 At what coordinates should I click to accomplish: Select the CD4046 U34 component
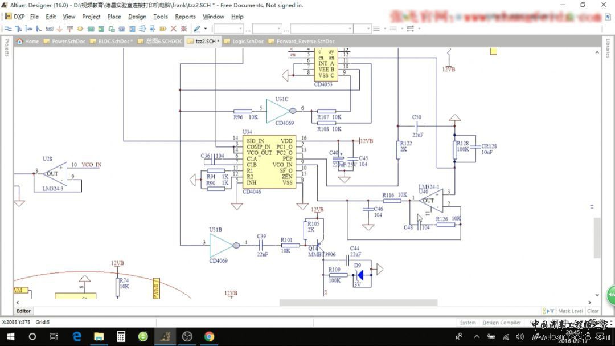pos(269,162)
